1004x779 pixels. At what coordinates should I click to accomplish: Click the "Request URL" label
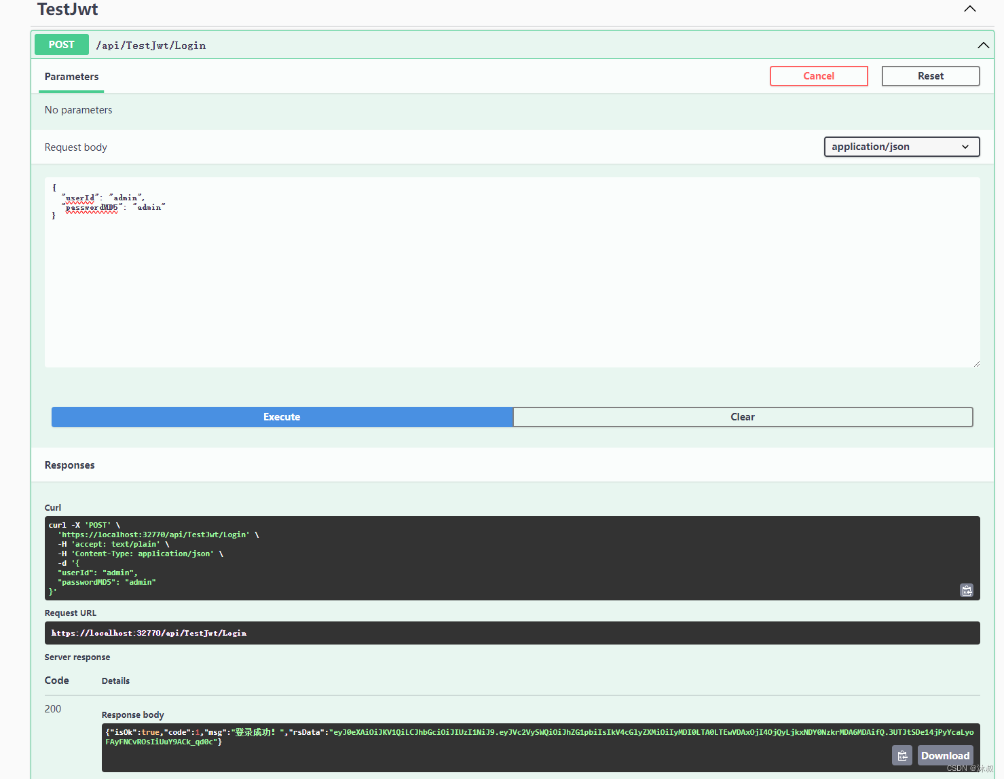click(70, 613)
